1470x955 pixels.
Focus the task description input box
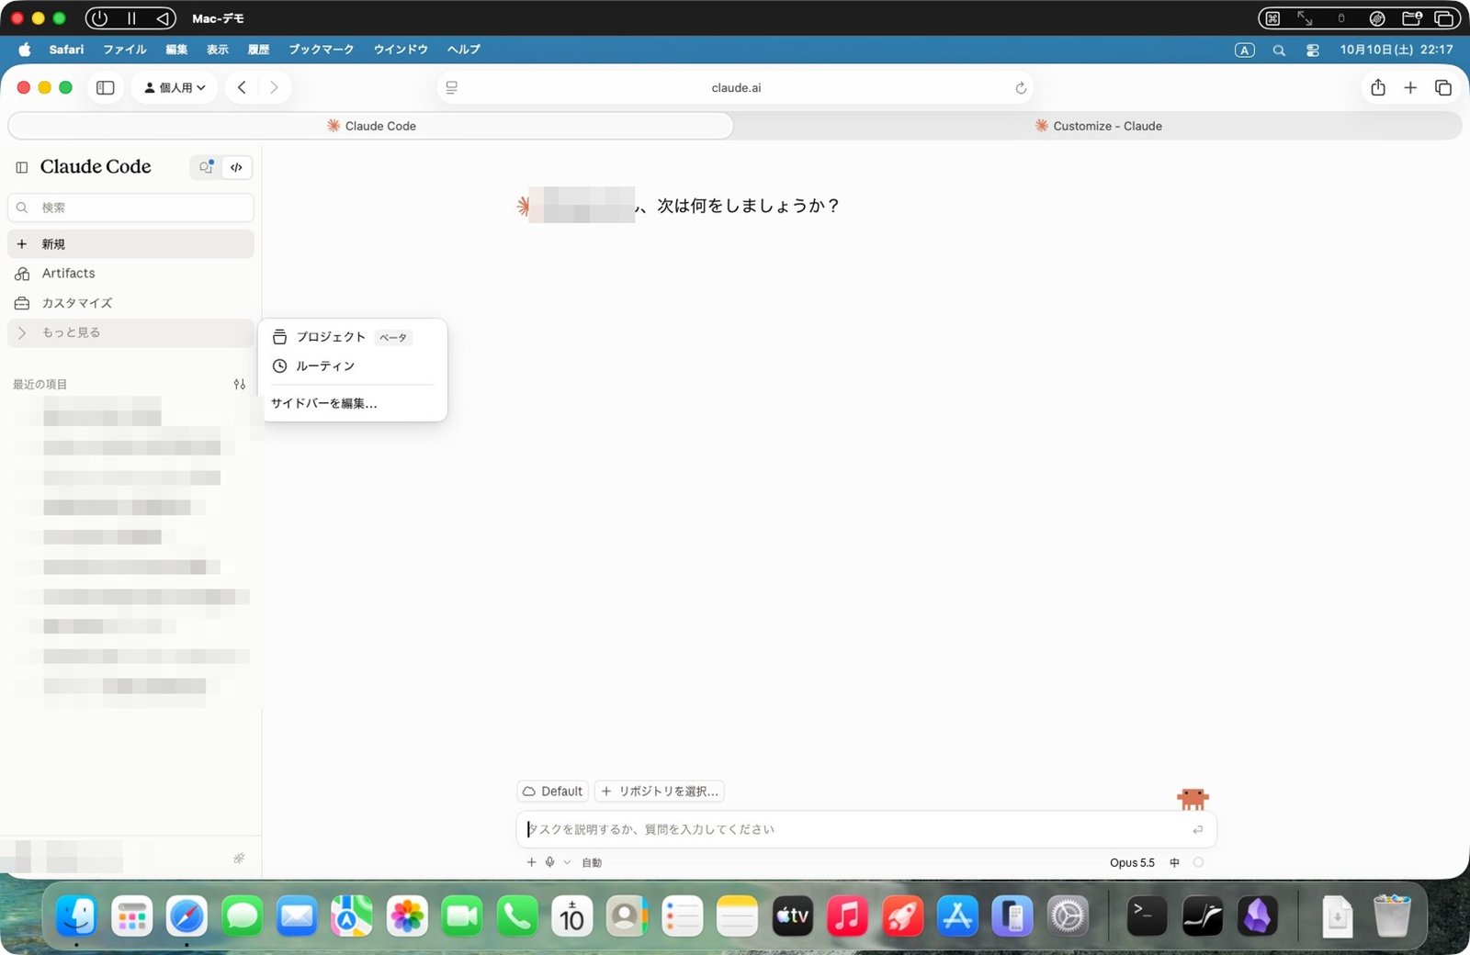tap(866, 829)
